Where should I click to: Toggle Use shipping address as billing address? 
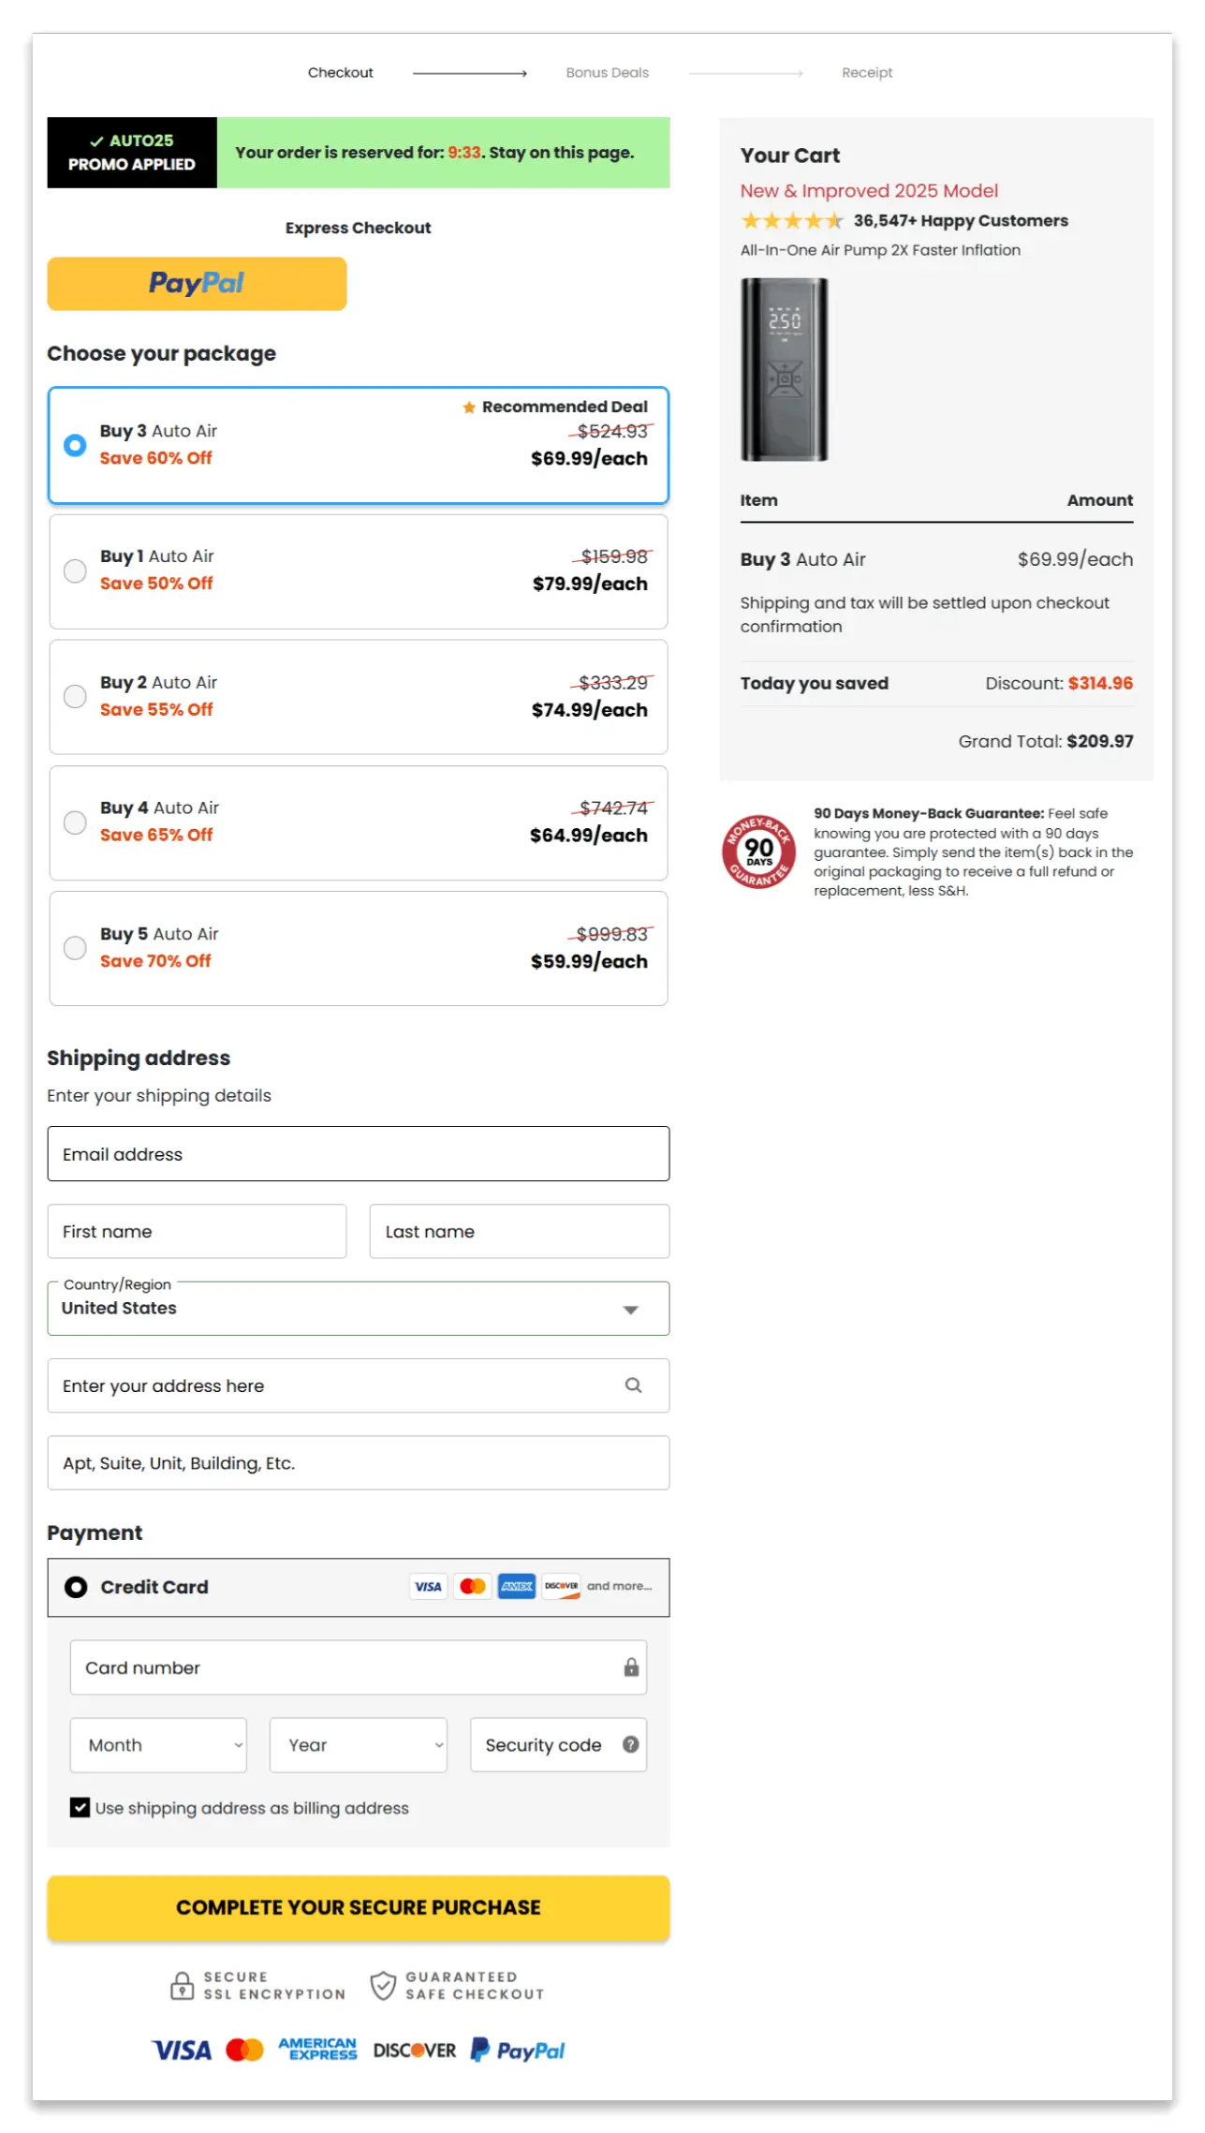tap(81, 1807)
